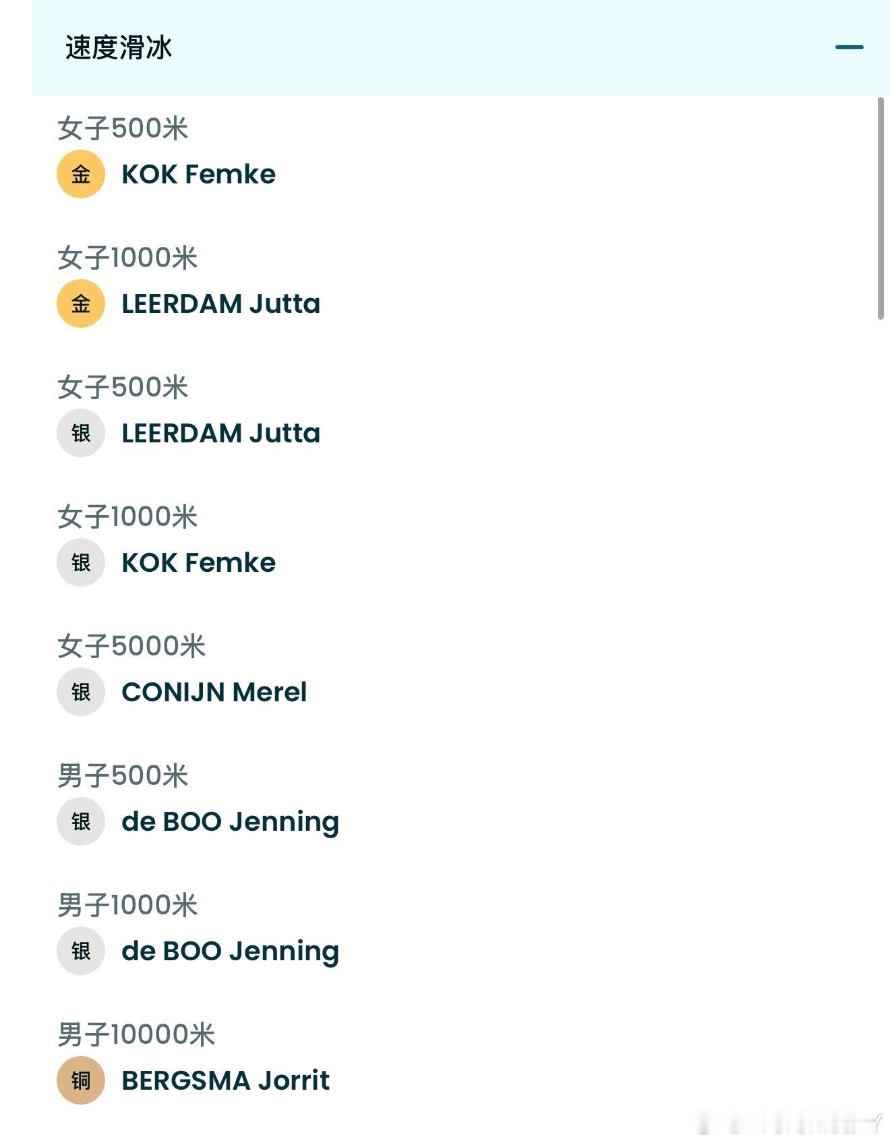Screen dimensions: 890x1143
Task: Click bronze medal icon beside BERGSMA Jorrit
Action: [x=81, y=1080]
